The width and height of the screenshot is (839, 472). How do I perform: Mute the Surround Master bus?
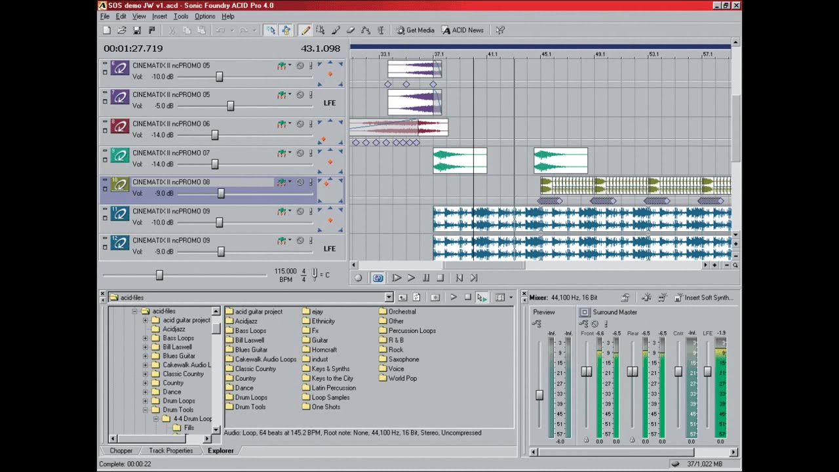point(595,324)
